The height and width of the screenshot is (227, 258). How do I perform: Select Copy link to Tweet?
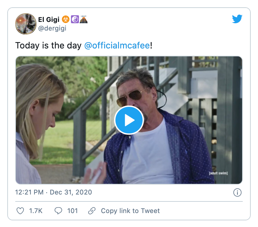[x=130, y=211]
